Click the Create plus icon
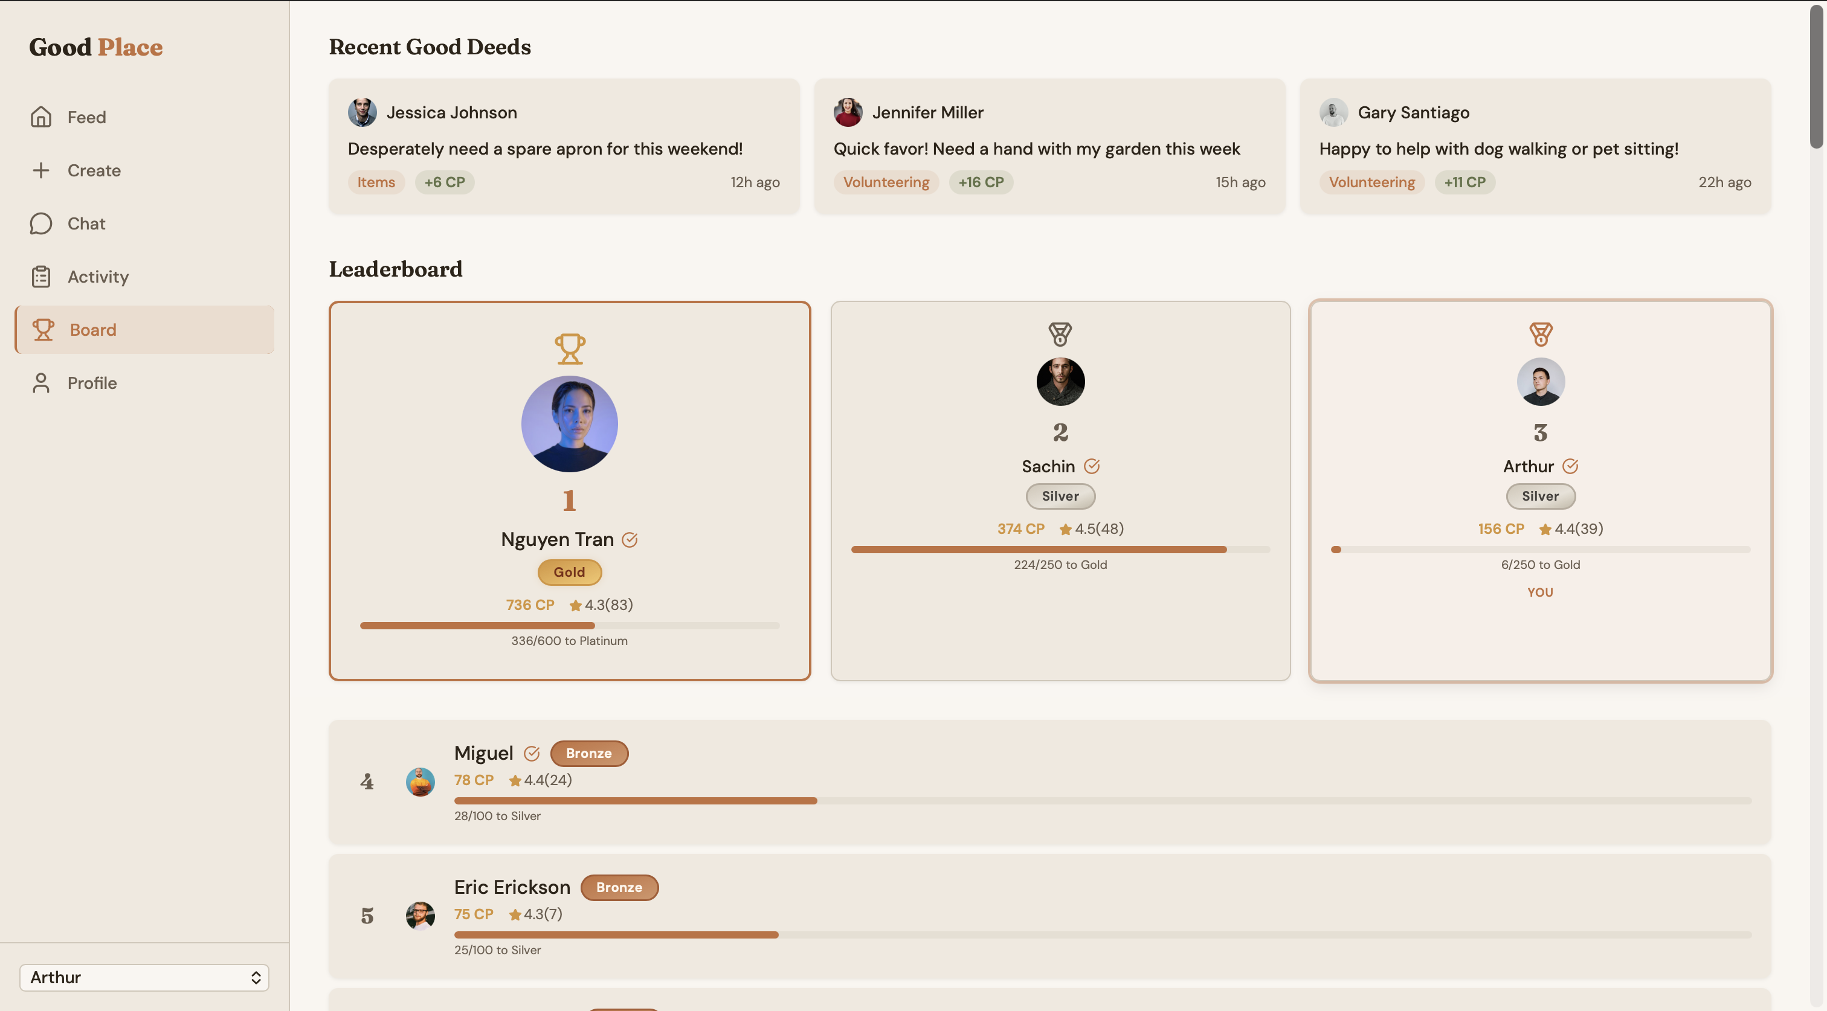This screenshot has width=1827, height=1011. pyautogui.click(x=41, y=170)
